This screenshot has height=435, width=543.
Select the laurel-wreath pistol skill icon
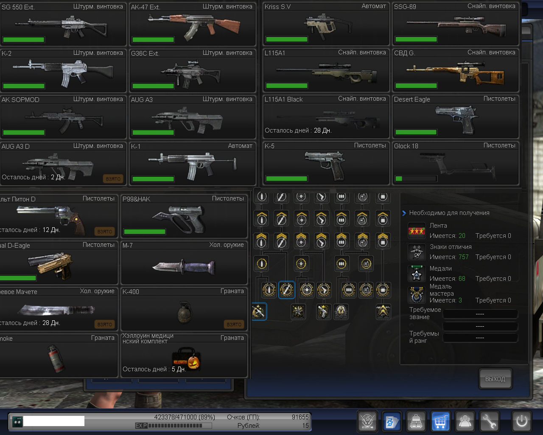coord(324,290)
